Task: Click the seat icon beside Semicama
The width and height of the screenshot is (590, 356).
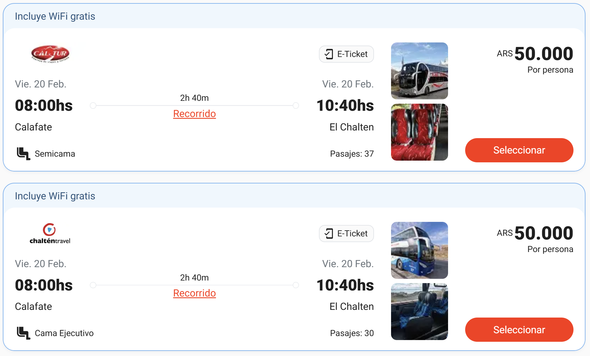Action: coord(23,154)
